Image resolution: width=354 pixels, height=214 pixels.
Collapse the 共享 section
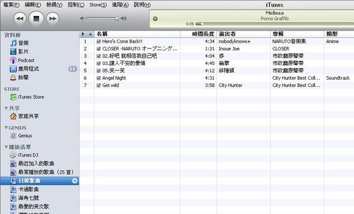point(6,108)
